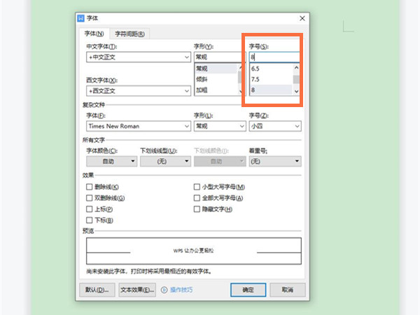
Task: Open the 中文字体 dropdown
Action: 186,57
